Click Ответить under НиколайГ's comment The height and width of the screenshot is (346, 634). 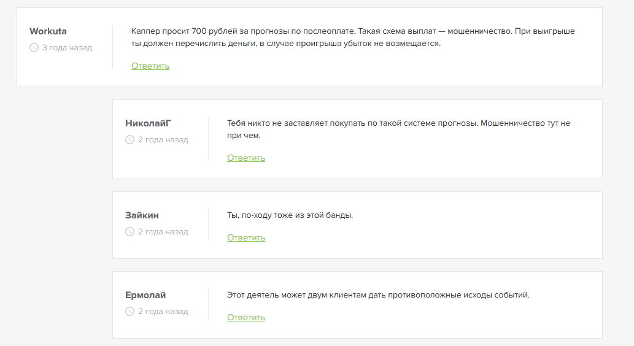point(246,158)
